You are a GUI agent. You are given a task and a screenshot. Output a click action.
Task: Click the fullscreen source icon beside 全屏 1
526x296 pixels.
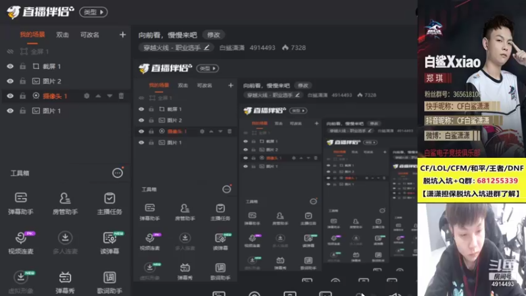coord(24,52)
